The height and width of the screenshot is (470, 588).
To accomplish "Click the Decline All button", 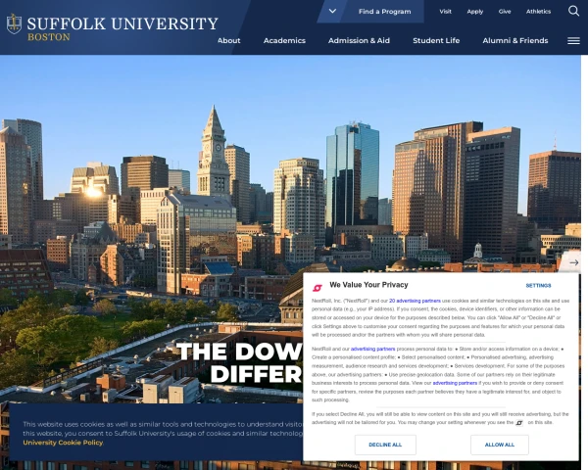I will pos(385,445).
